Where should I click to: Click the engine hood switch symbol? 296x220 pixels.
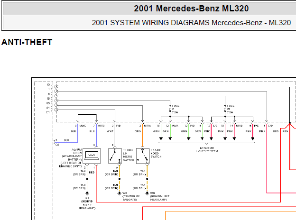[x=143, y=156]
